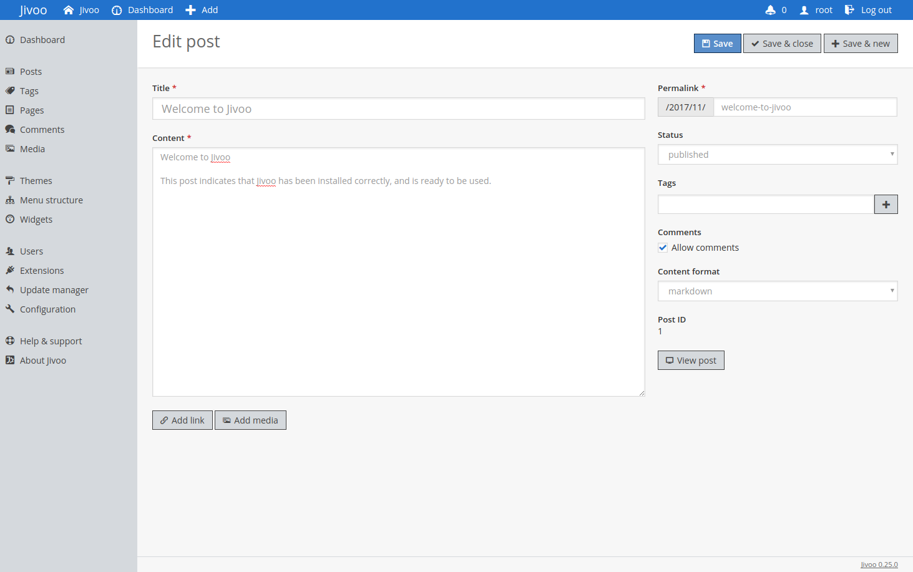Click the root user icon
913x572 pixels.
point(804,10)
